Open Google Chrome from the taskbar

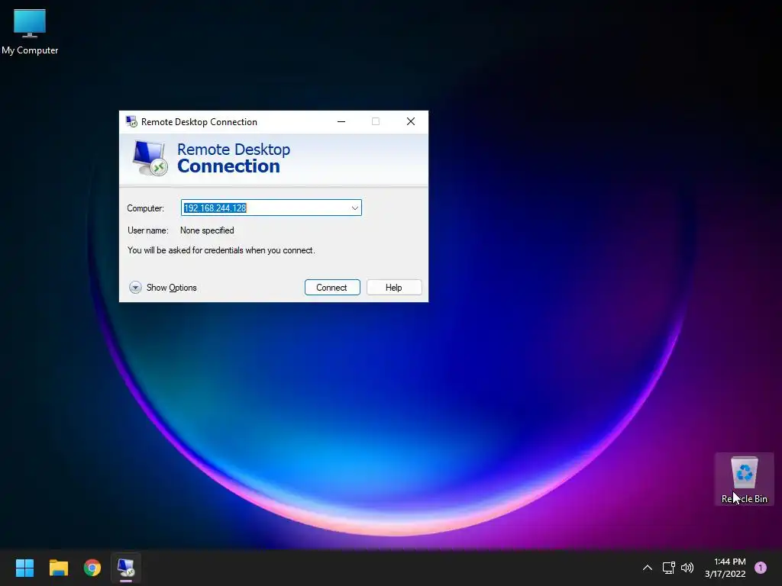92,568
